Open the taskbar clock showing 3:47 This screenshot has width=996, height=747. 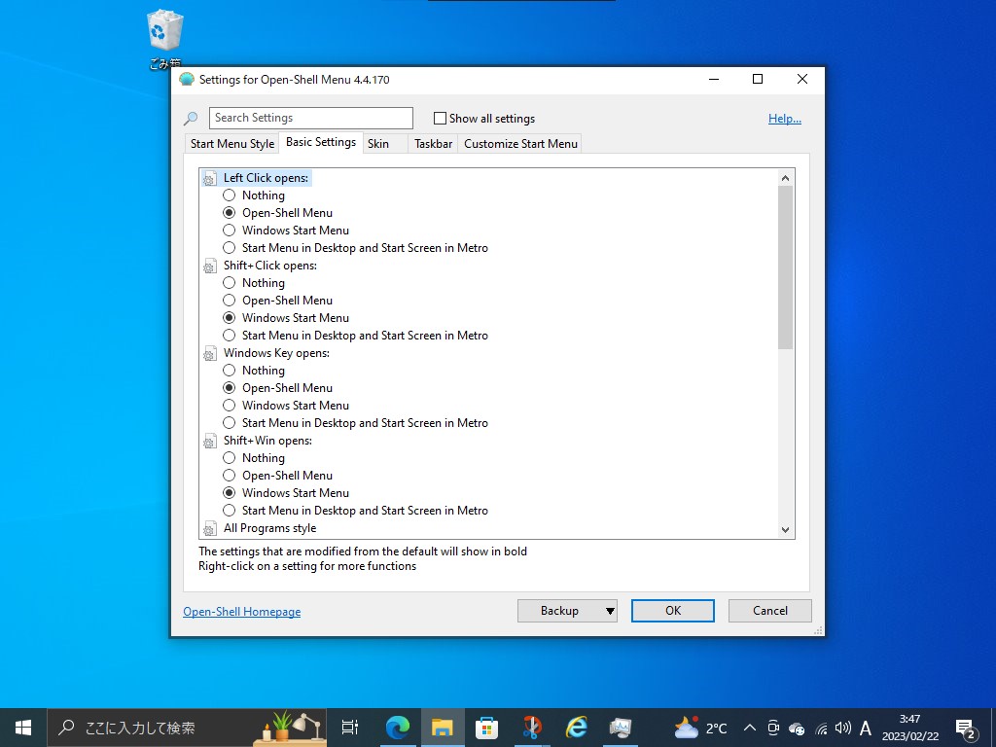[910, 728]
